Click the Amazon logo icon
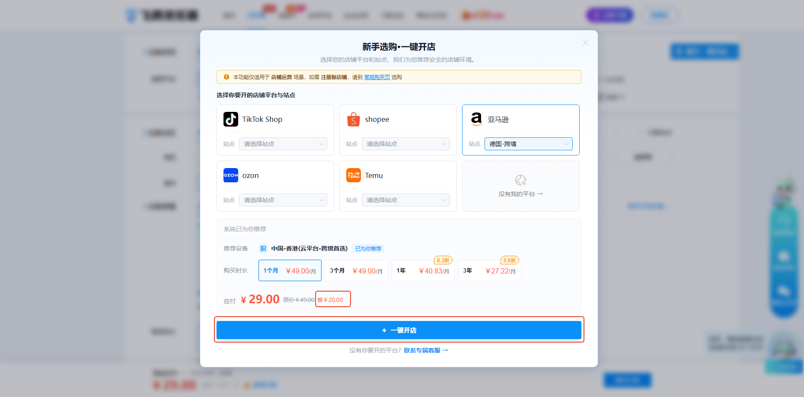Viewport: 804px width, 397px height. coord(476,119)
